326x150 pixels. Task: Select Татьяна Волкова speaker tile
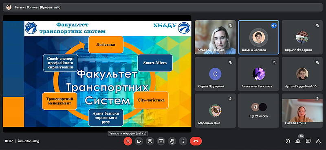259,37
